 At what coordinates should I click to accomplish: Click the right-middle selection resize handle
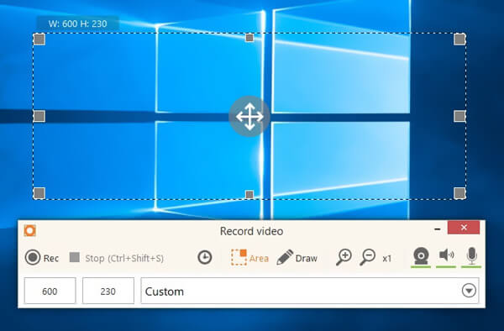459,116
